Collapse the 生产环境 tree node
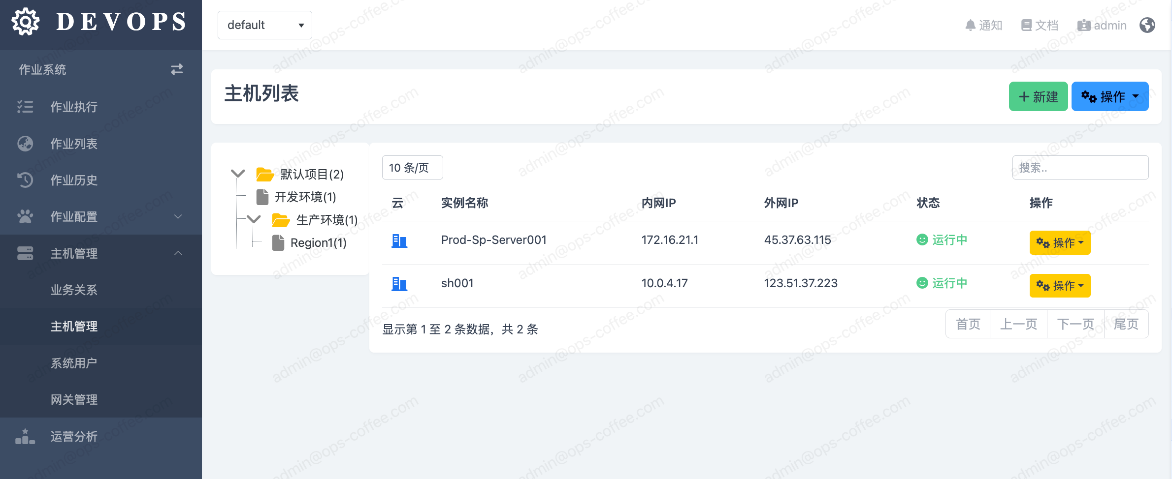Image resolution: width=1172 pixels, height=479 pixels. point(254,219)
